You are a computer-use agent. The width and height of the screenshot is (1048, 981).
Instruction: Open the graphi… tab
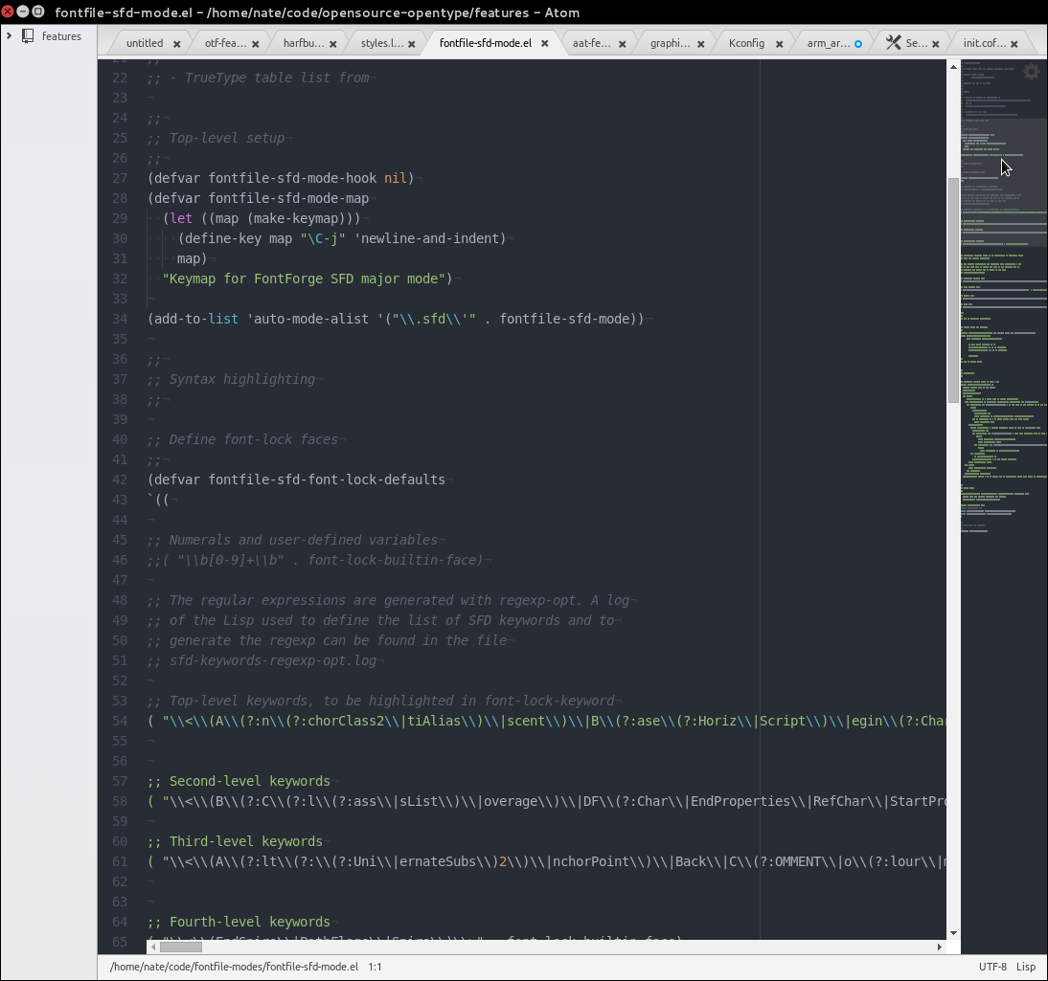(x=670, y=43)
